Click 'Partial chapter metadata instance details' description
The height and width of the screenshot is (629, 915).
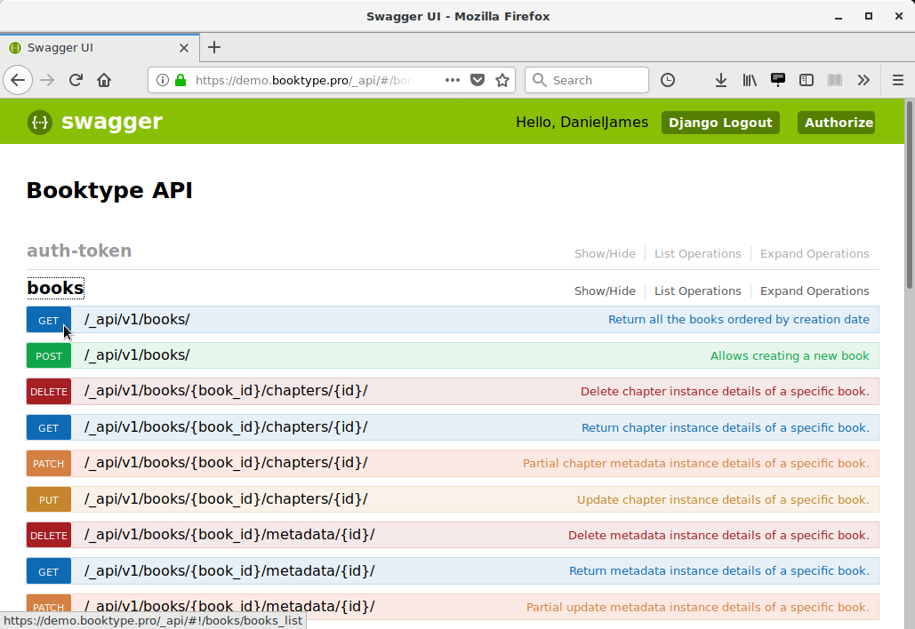click(695, 464)
